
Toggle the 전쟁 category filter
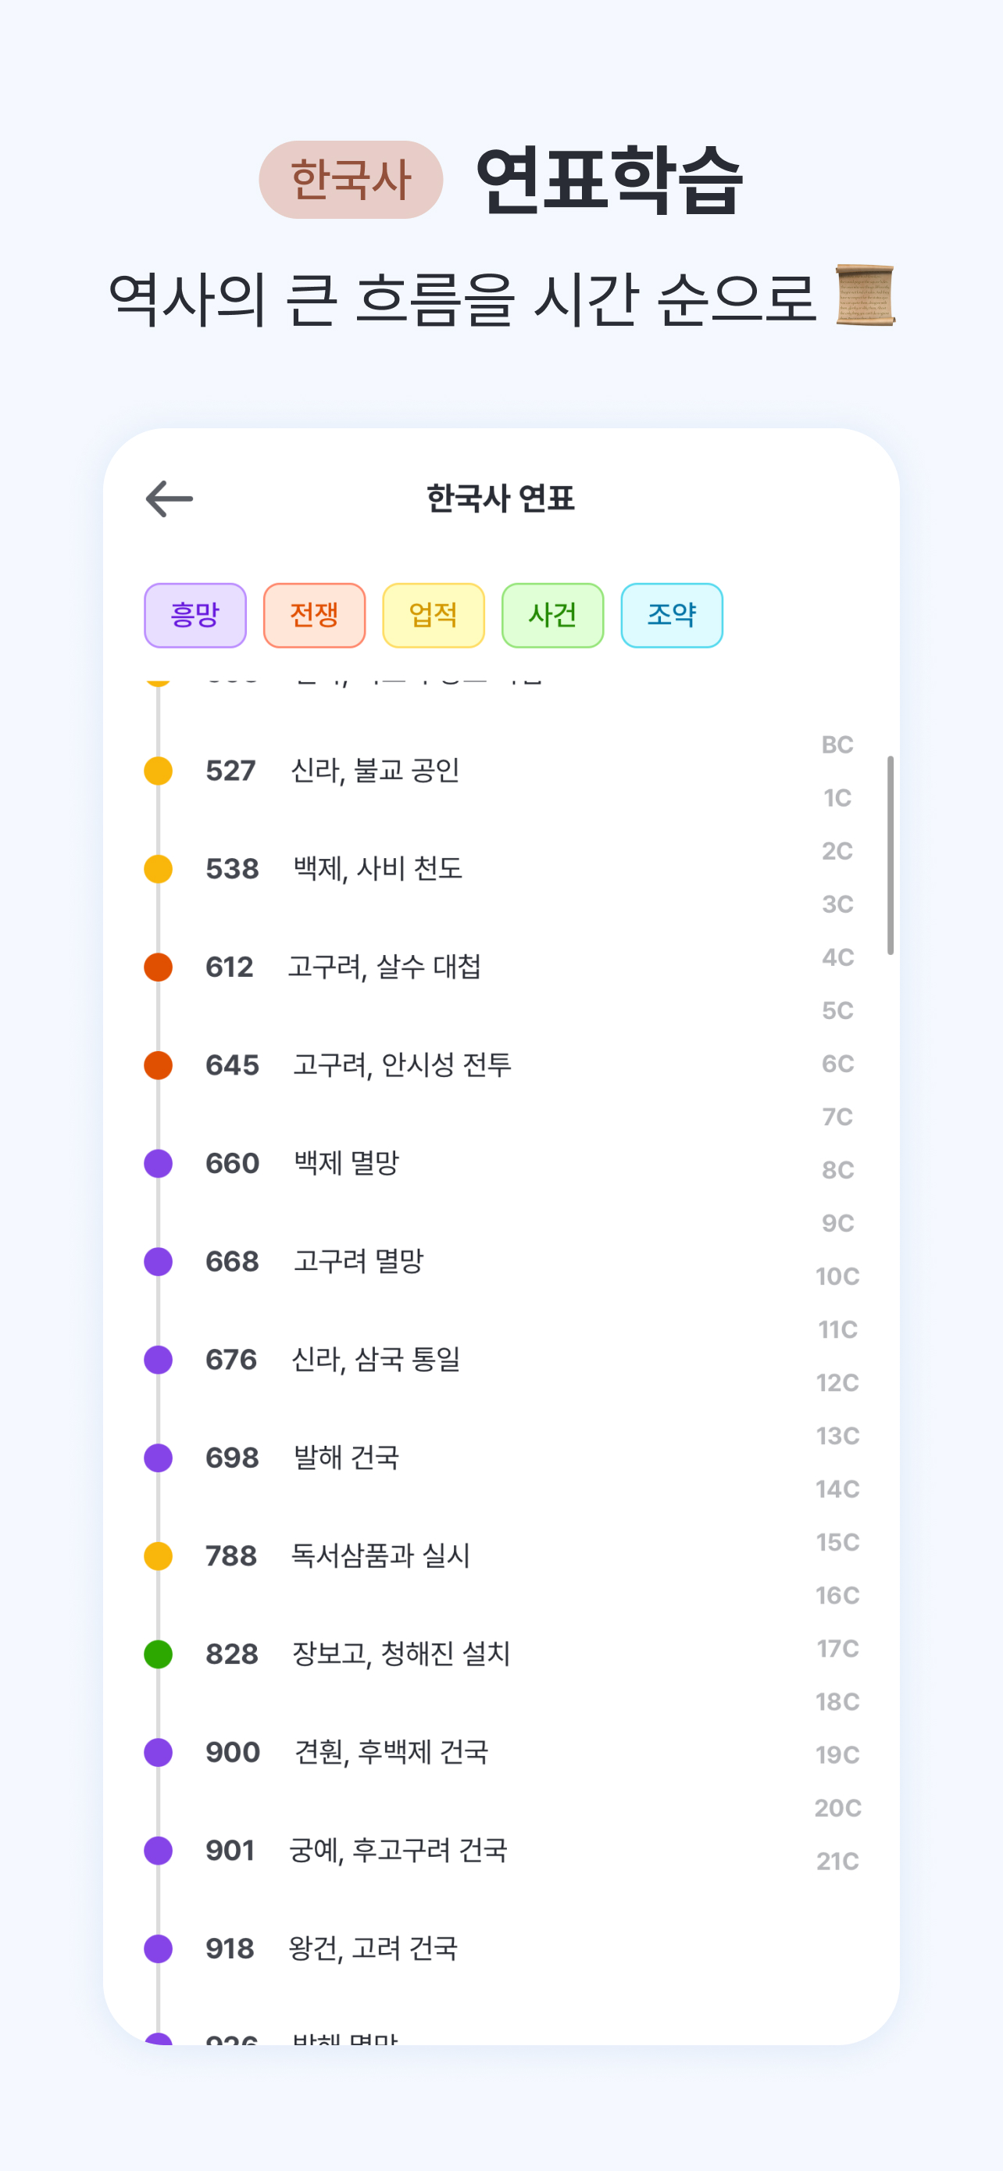coord(314,615)
